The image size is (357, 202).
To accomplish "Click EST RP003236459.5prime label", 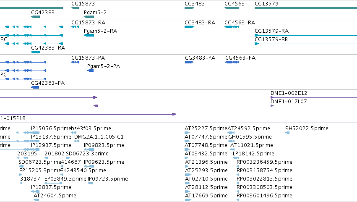I will click(265, 162).
